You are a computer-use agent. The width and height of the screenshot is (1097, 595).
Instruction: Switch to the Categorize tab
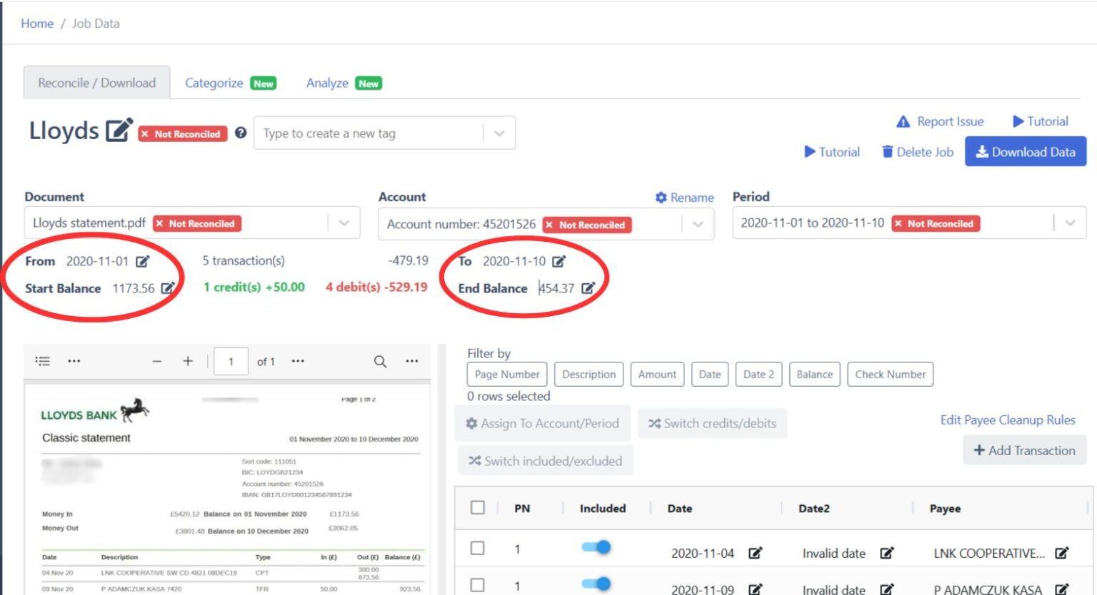214,83
